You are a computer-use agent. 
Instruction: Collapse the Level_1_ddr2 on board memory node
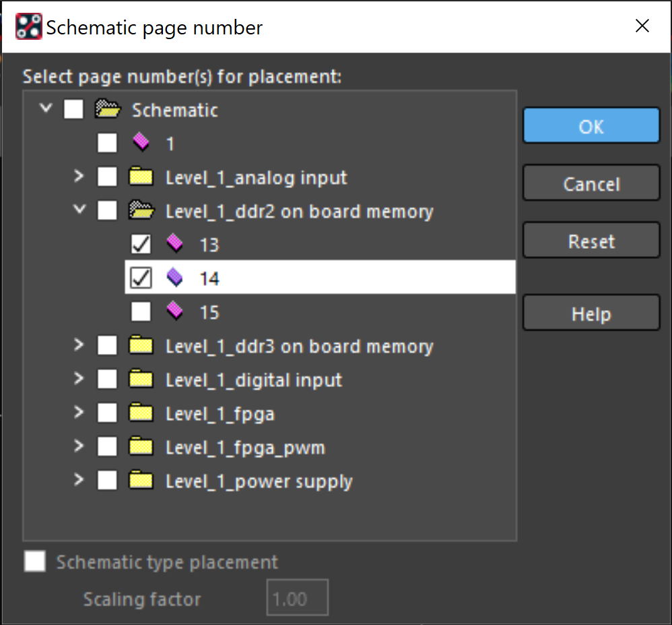pos(79,210)
